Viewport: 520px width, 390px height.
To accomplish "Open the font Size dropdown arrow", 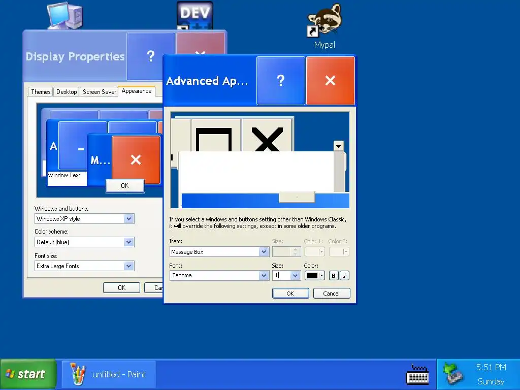I will 295,276.
